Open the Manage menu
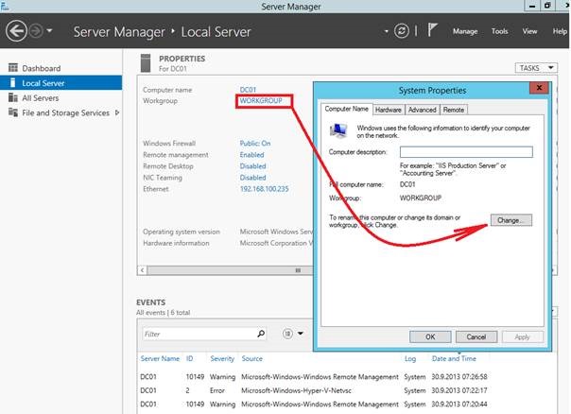The height and width of the screenshot is (414, 571). tap(465, 31)
